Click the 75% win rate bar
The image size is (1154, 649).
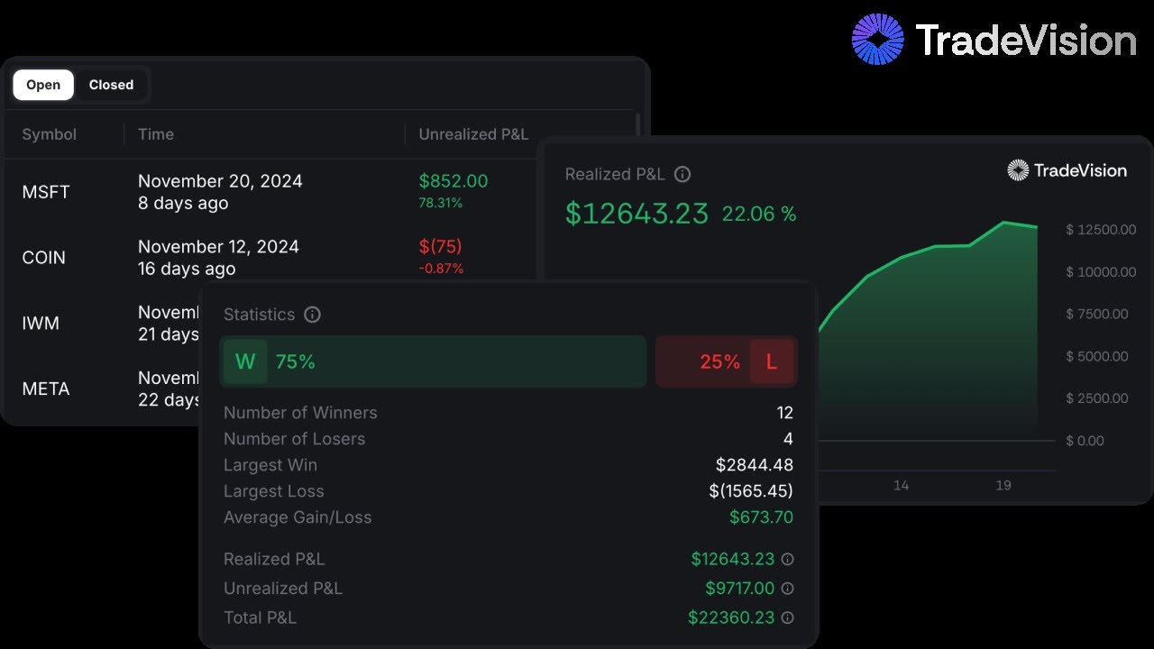pyautogui.click(x=433, y=362)
